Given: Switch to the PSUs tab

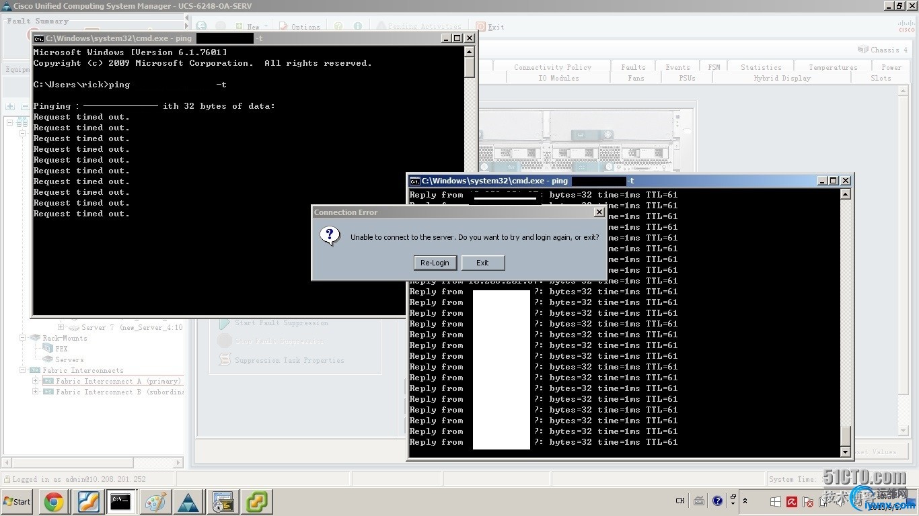Looking at the screenshot, I should tap(687, 78).
